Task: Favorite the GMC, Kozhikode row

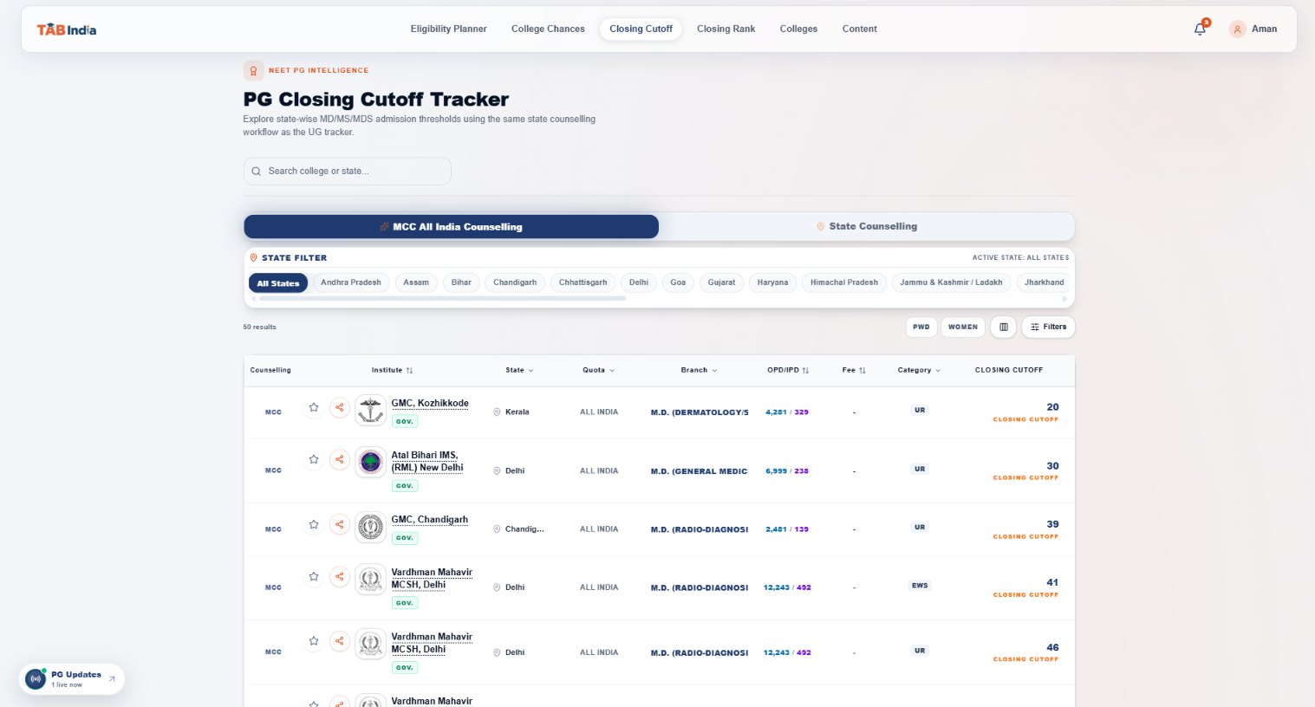Action: click(314, 407)
